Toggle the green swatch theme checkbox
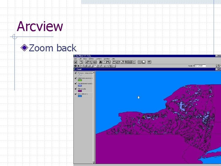 click(76, 78)
